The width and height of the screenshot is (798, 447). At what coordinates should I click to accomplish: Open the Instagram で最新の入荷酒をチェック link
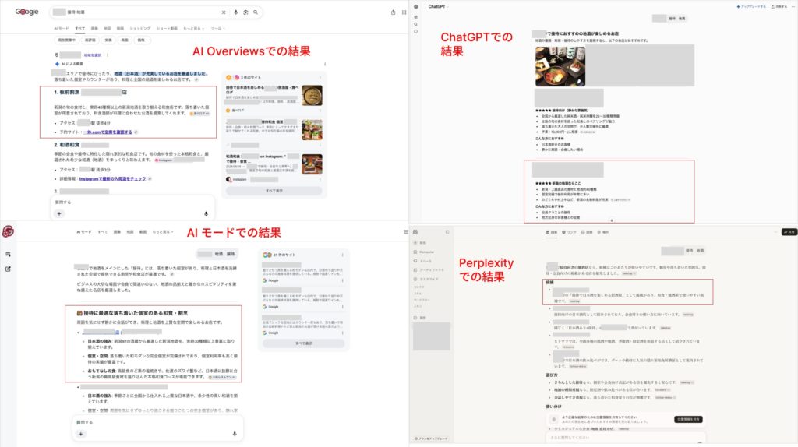112,179
